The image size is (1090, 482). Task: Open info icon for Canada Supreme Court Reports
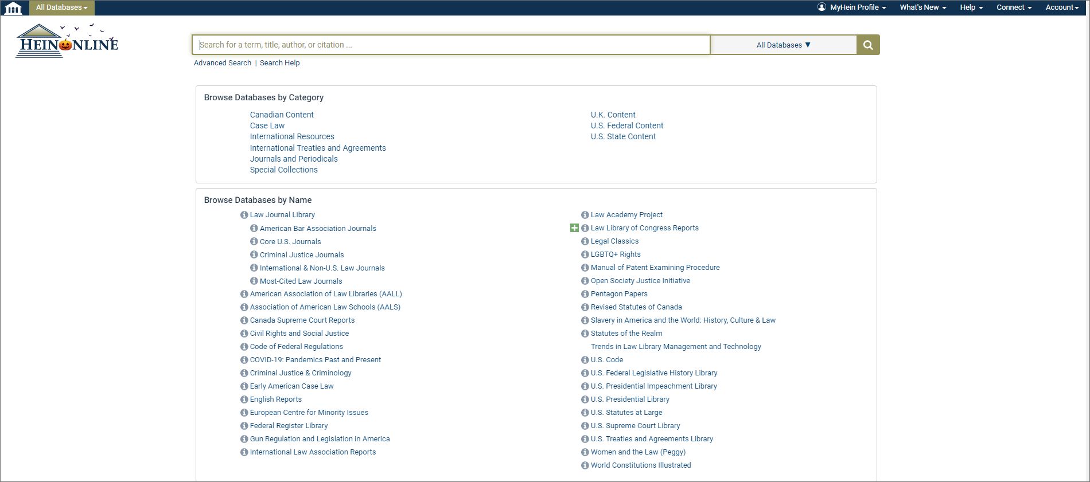click(244, 320)
